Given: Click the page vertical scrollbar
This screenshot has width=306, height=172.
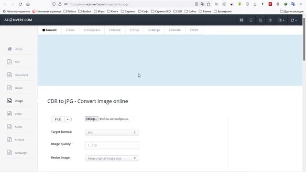Looking at the screenshot, I should (304, 39).
